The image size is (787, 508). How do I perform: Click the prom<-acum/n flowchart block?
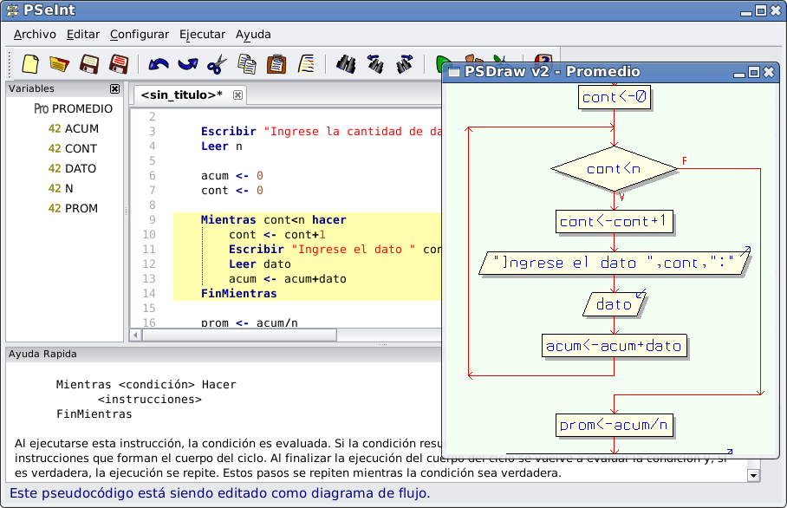pos(614,425)
